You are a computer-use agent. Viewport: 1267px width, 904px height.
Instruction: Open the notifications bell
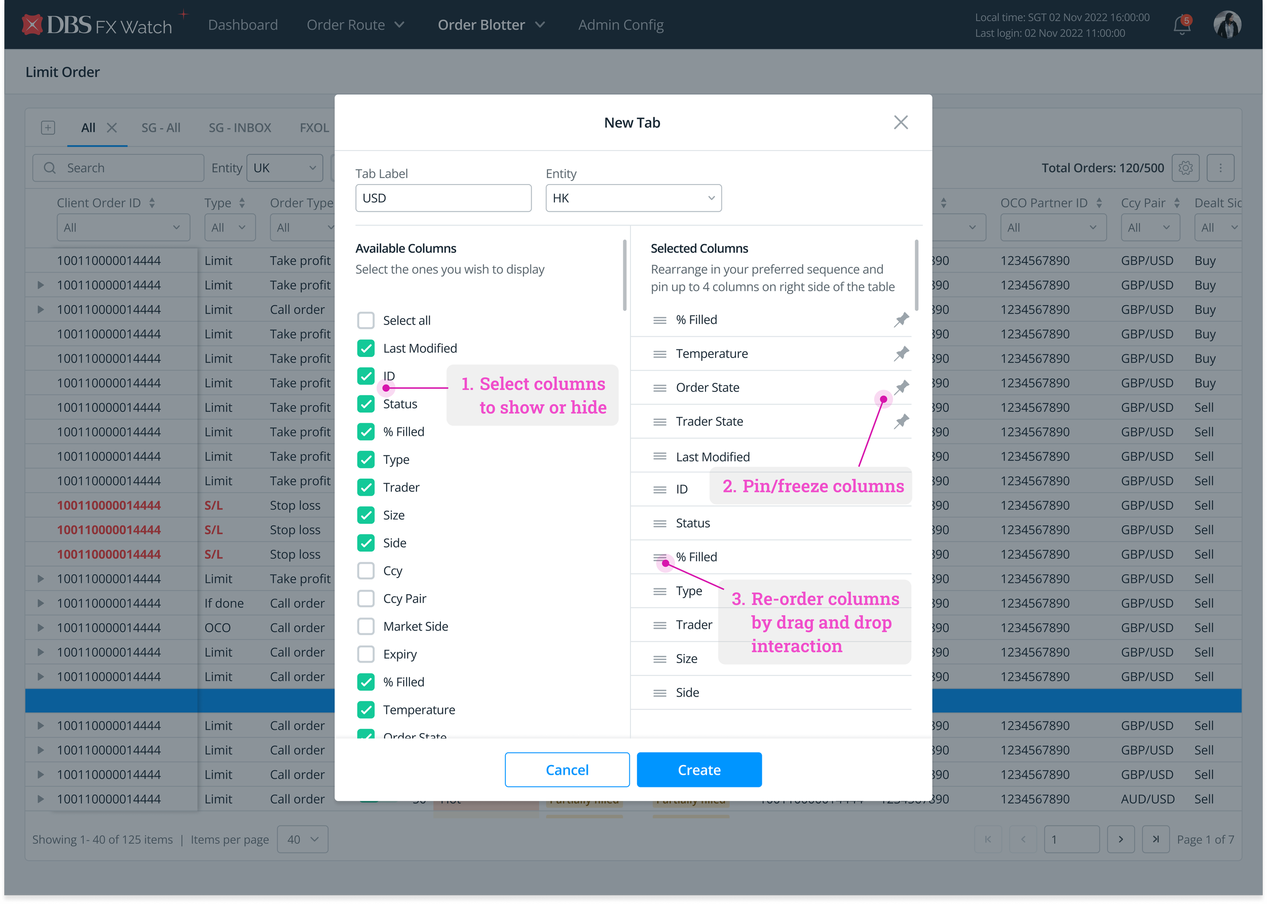click(x=1181, y=26)
